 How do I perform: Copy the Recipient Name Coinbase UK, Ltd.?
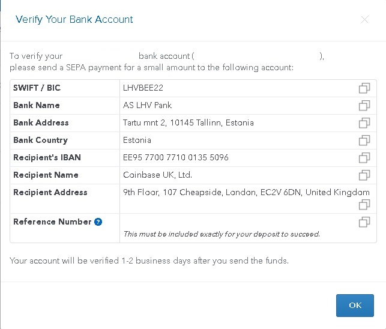[x=364, y=175]
